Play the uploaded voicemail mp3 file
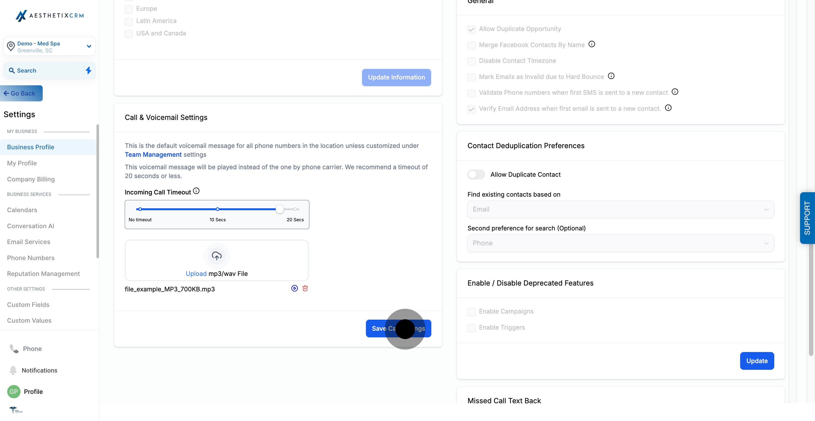This screenshot has height=421, width=815. tap(294, 288)
